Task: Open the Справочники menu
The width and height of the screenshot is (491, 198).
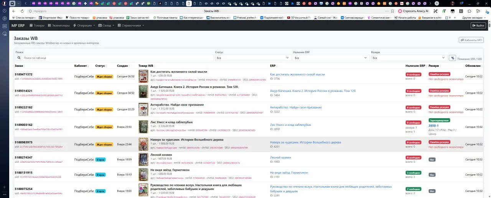Action: click(x=131, y=25)
